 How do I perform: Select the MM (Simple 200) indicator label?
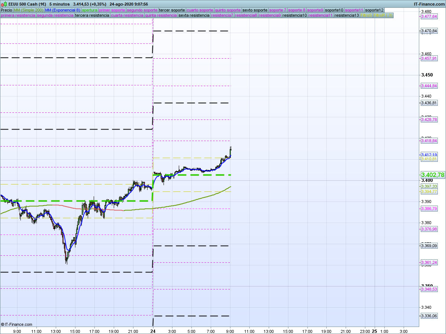28,10
